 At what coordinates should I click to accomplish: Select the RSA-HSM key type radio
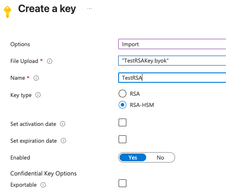coord(122,105)
